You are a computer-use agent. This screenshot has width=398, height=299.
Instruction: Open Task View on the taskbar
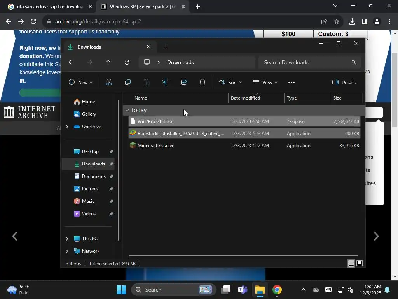point(226,290)
